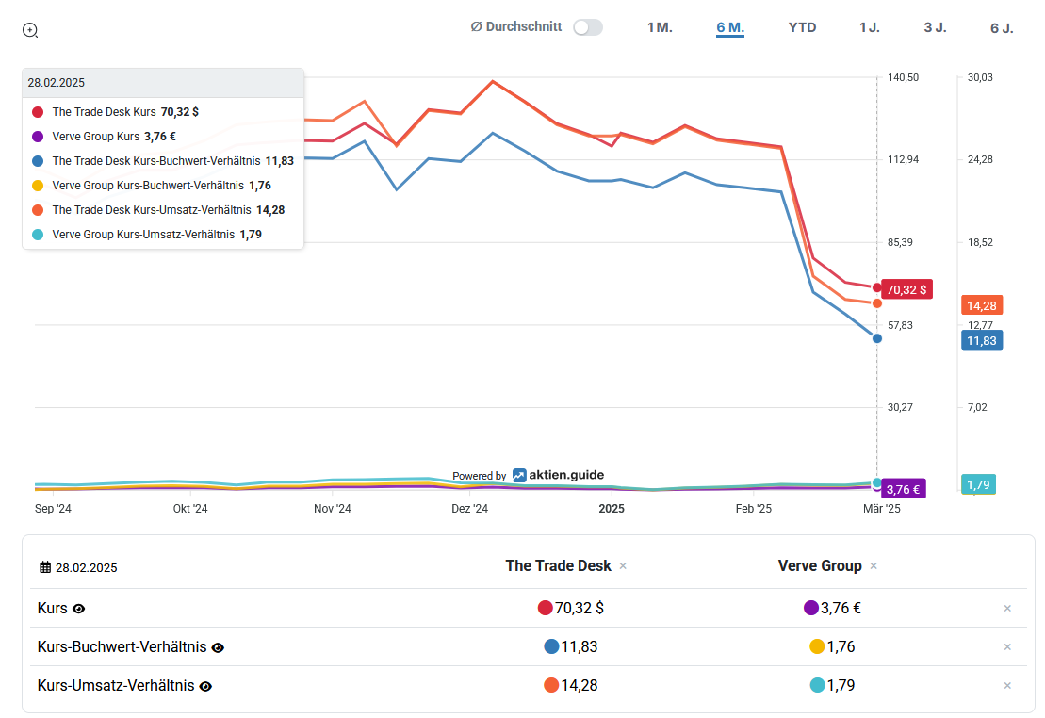Click tooltip entry The Trade Desk Kurs
Viewport: 1045px width, 718px height.
tap(115, 112)
